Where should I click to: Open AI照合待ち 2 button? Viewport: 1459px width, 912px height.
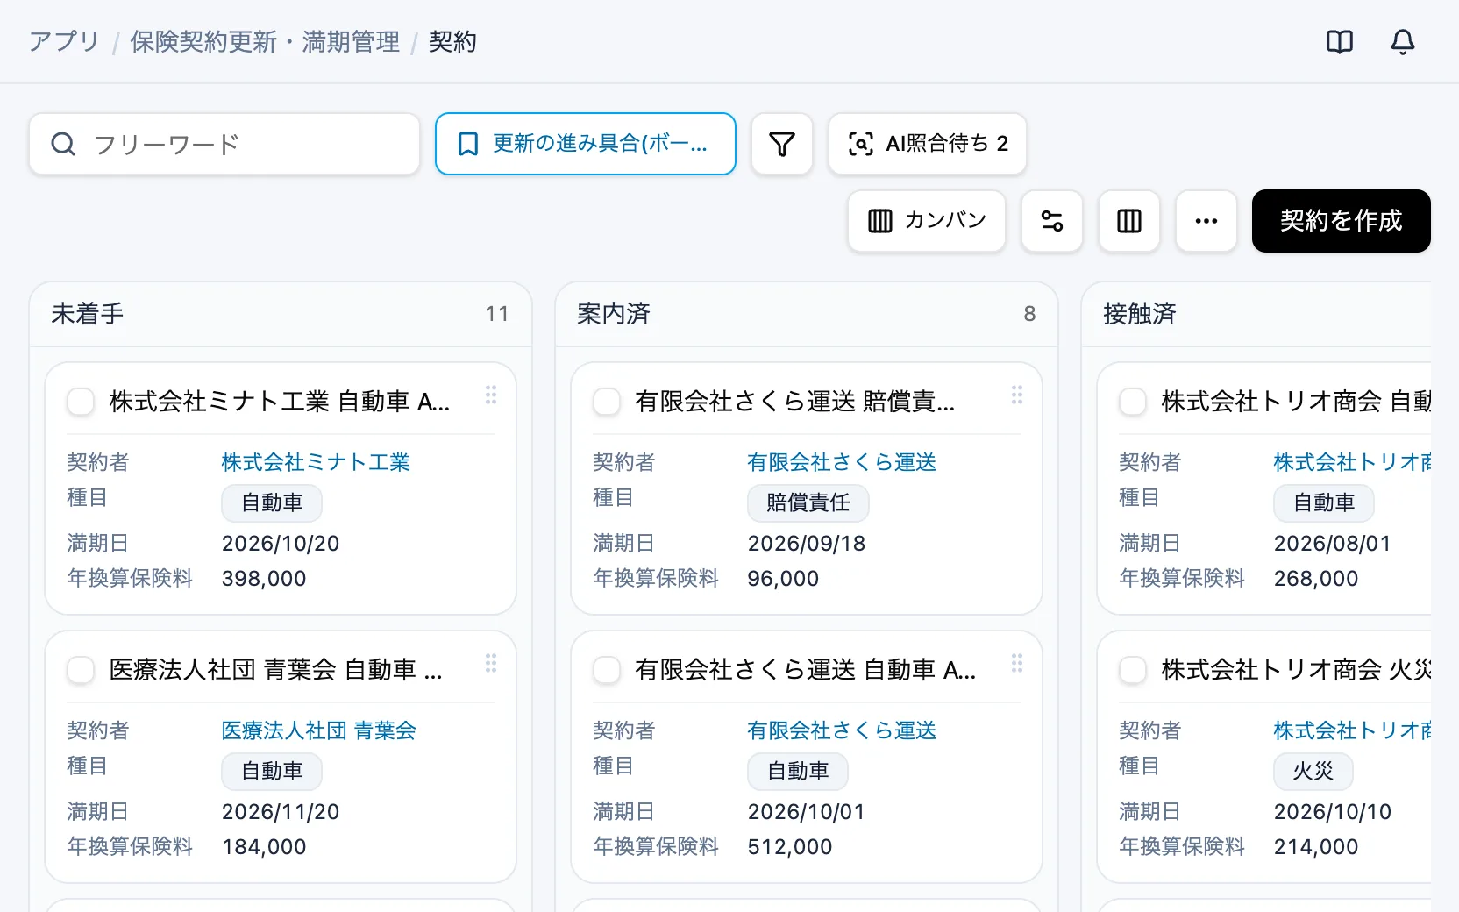(928, 144)
